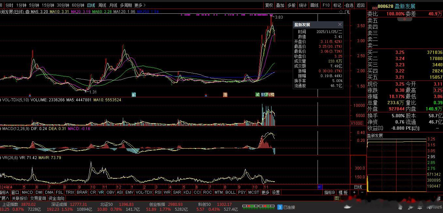Click the 激 event marker icon
Image resolution: width=443 pixels, height=213 pixels.
225,95
